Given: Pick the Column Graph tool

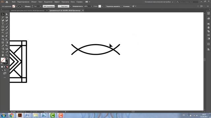Looking at the screenshot, I should 7,49.
